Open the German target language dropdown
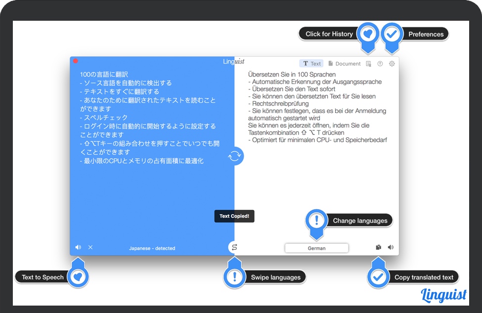This screenshot has height=313, width=482. 316,248
